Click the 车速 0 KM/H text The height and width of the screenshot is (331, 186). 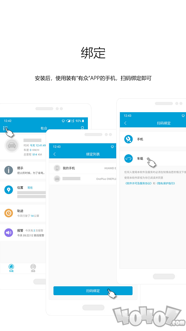pos(31,150)
